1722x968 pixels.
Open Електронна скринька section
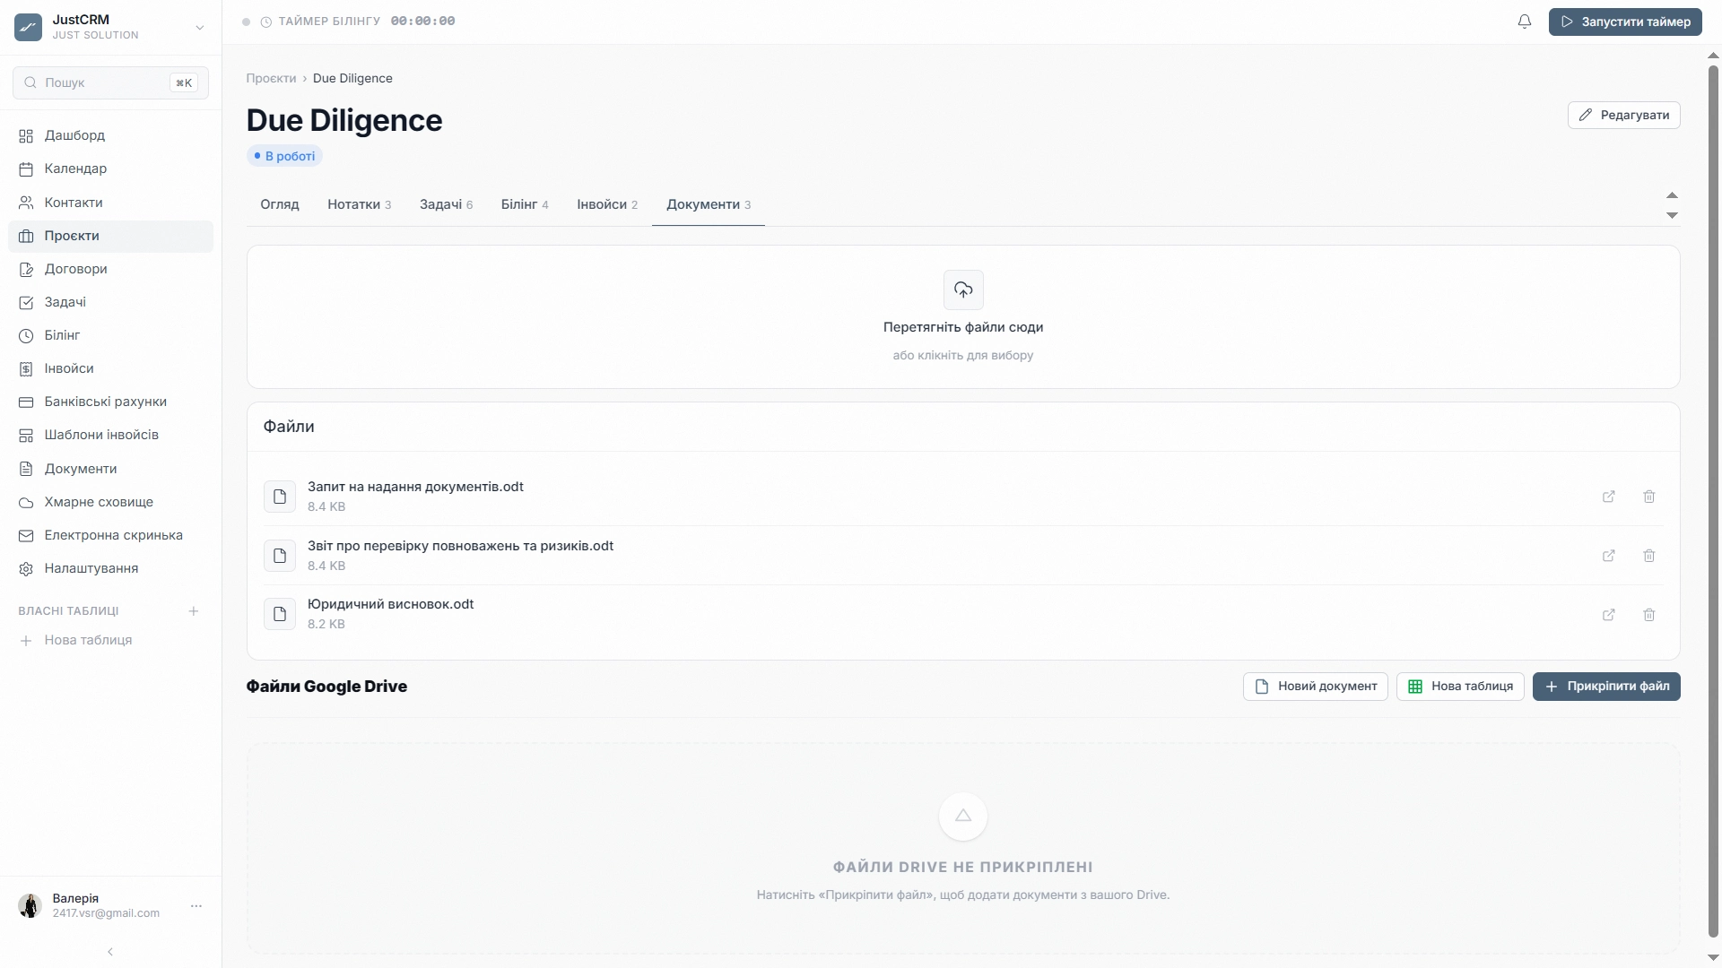tap(110, 535)
